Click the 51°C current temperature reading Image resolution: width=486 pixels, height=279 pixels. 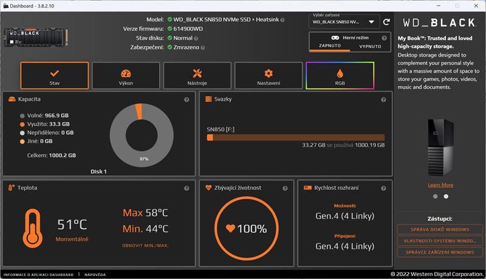tap(72, 224)
